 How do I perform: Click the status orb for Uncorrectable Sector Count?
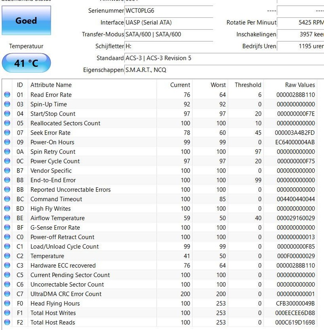tap(7, 284)
